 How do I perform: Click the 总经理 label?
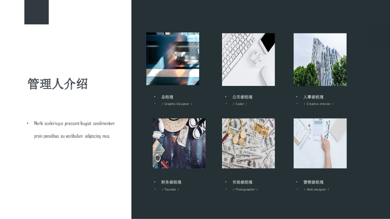click(167, 97)
